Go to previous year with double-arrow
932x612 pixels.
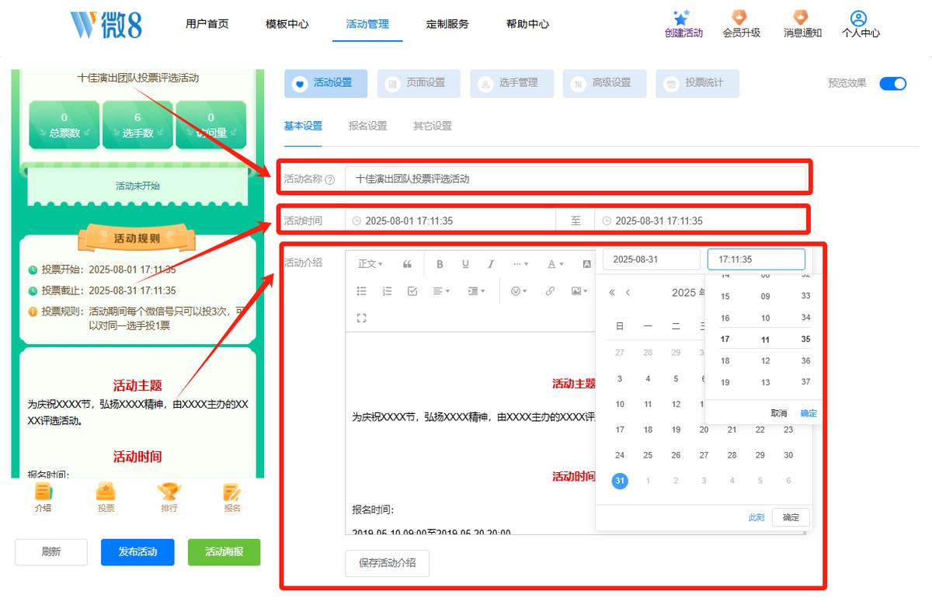[612, 293]
